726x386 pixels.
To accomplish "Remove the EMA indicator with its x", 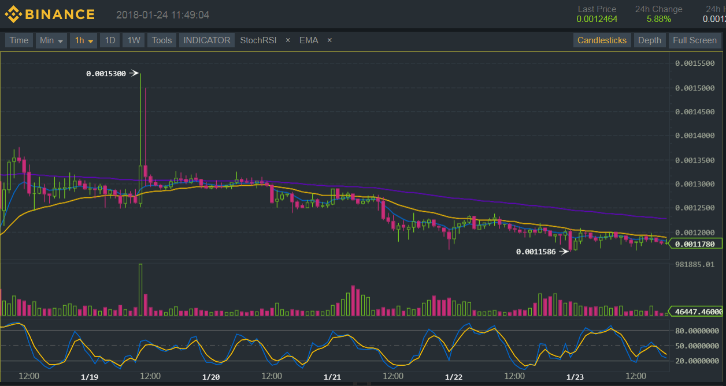I will tap(329, 40).
